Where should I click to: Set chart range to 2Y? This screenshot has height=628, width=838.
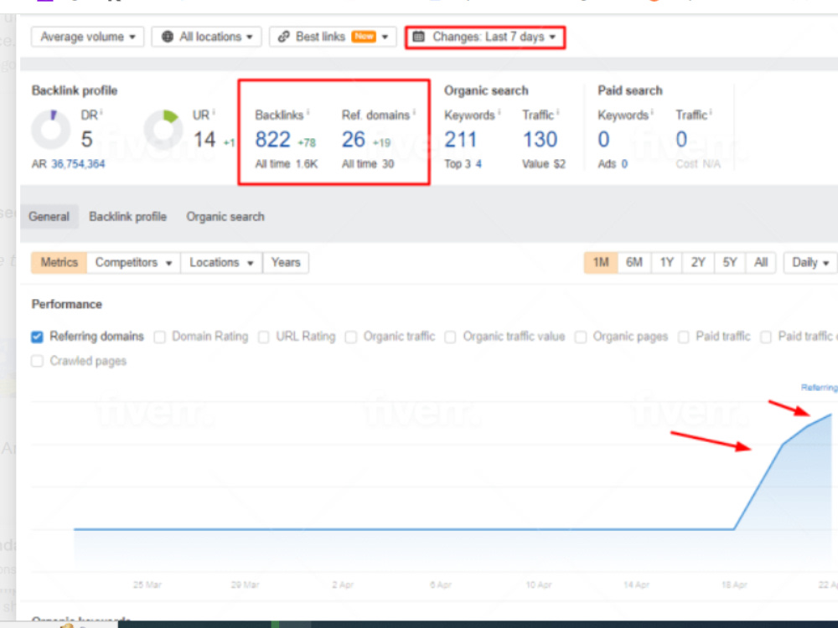(698, 263)
